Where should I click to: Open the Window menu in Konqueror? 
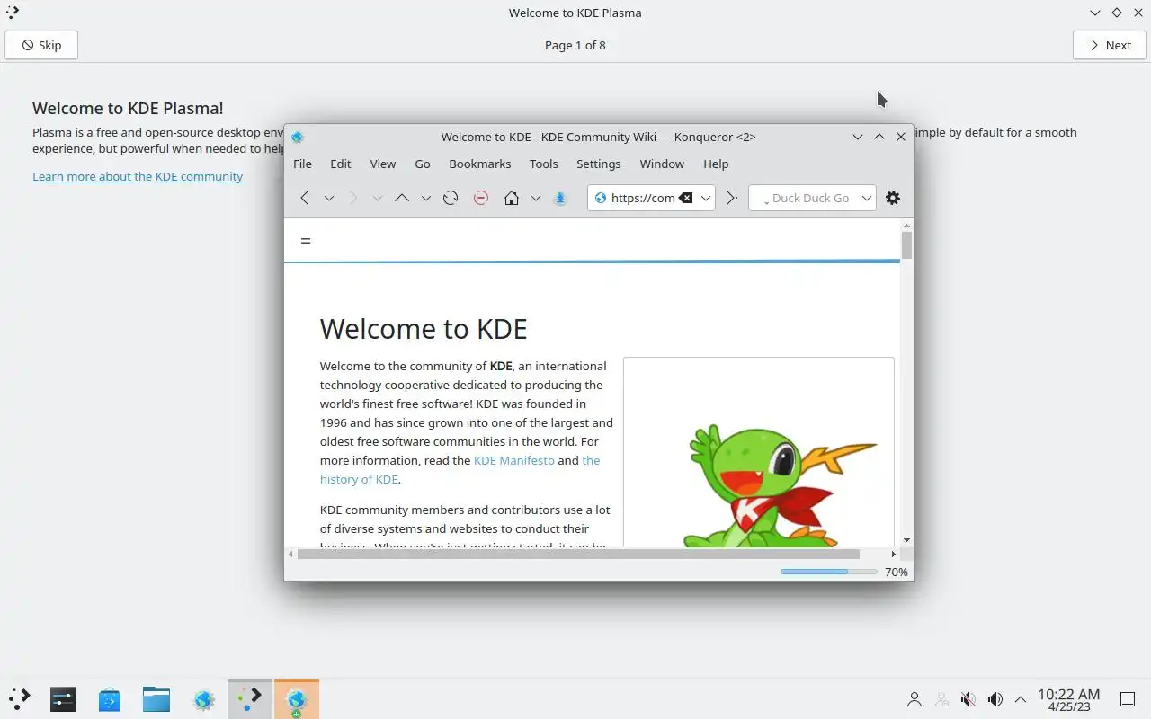tap(662, 164)
